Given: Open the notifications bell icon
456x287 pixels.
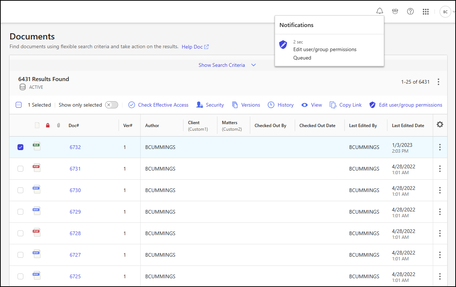Looking at the screenshot, I should tap(379, 11).
